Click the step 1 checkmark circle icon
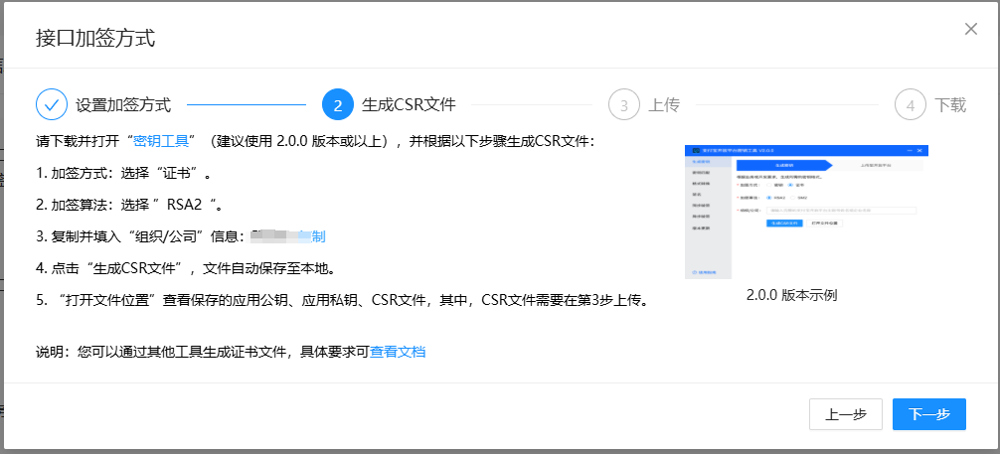 click(52, 104)
